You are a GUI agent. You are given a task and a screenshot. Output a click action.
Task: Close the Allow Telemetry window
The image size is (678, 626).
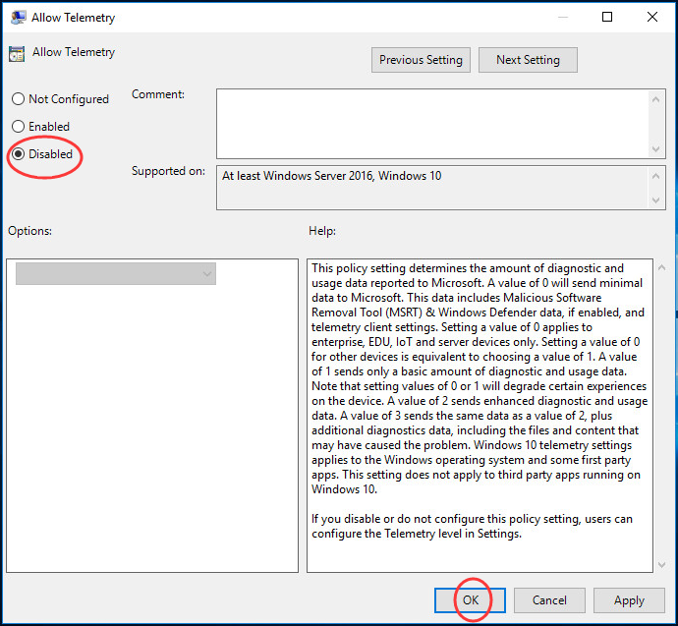tap(652, 17)
